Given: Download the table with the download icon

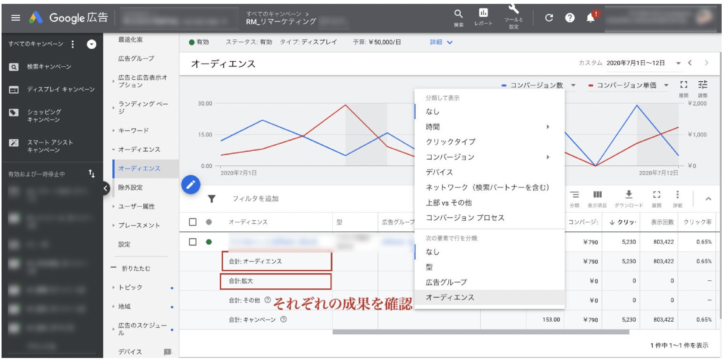Looking at the screenshot, I should [x=629, y=195].
